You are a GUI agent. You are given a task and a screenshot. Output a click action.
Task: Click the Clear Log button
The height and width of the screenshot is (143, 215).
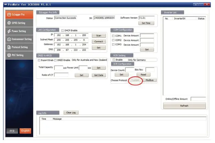71,112
